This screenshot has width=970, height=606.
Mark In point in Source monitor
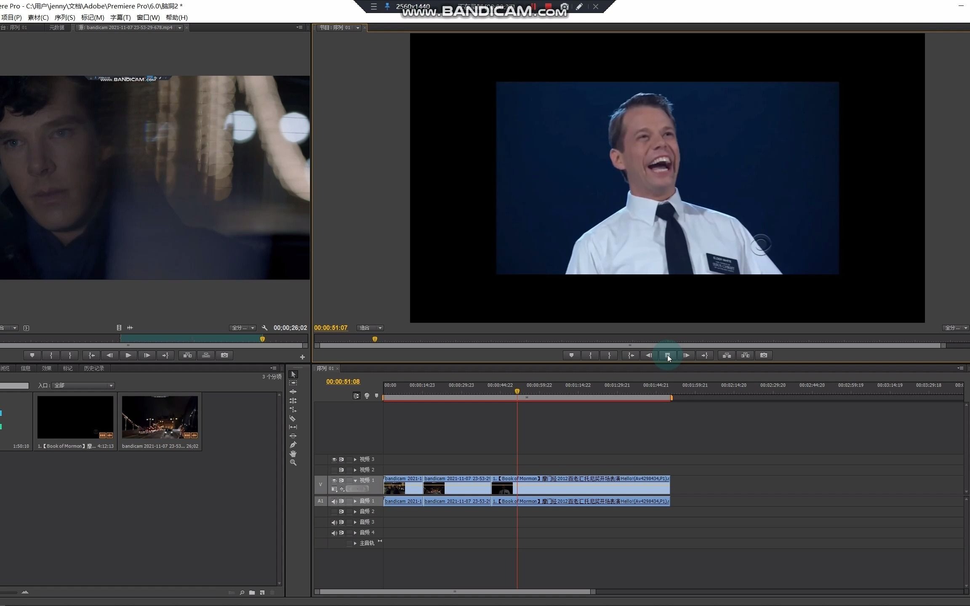(x=51, y=355)
